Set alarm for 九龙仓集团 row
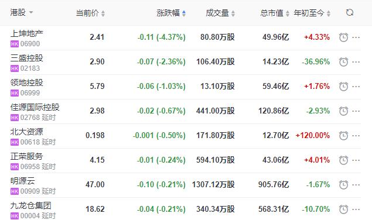This screenshot has width=372, height=220. click(343, 209)
